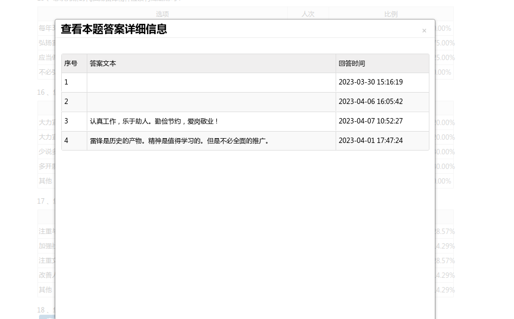Click the empty answer cell in row 1

(211, 82)
